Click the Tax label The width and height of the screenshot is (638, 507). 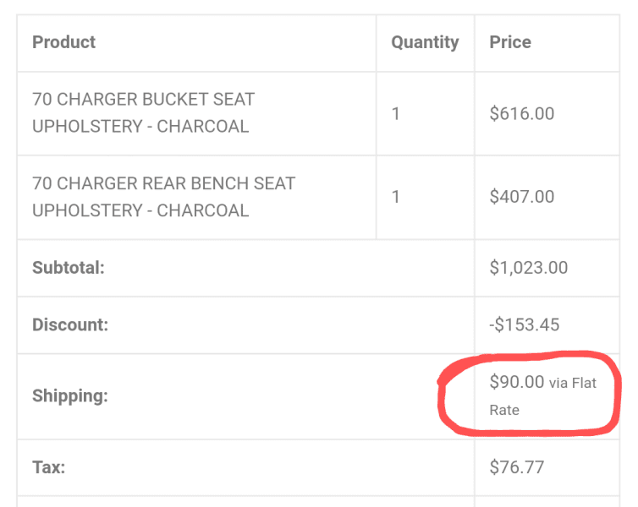click(49, 467)
